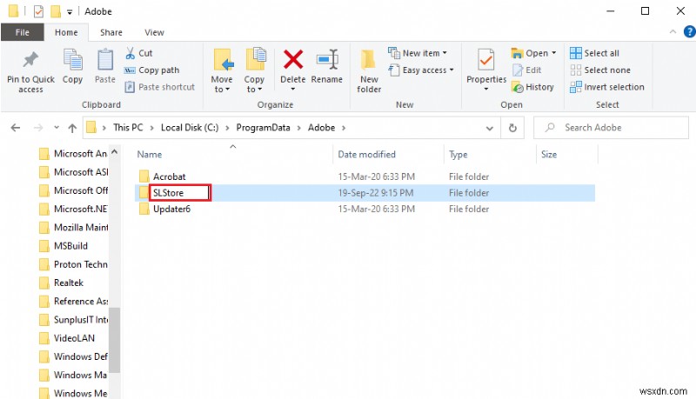The height and width of the screenshot is (399, 696).
Task: Switch to the View tab
Action: point(154,32)
